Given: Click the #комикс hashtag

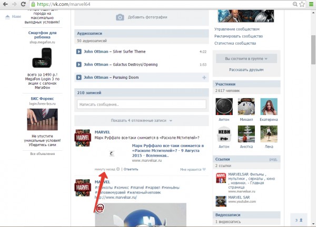Looking at the screenshot, I should click(121, 188).
